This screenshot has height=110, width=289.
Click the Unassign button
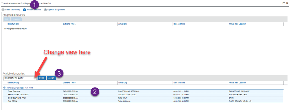click(x=17, y=19)
